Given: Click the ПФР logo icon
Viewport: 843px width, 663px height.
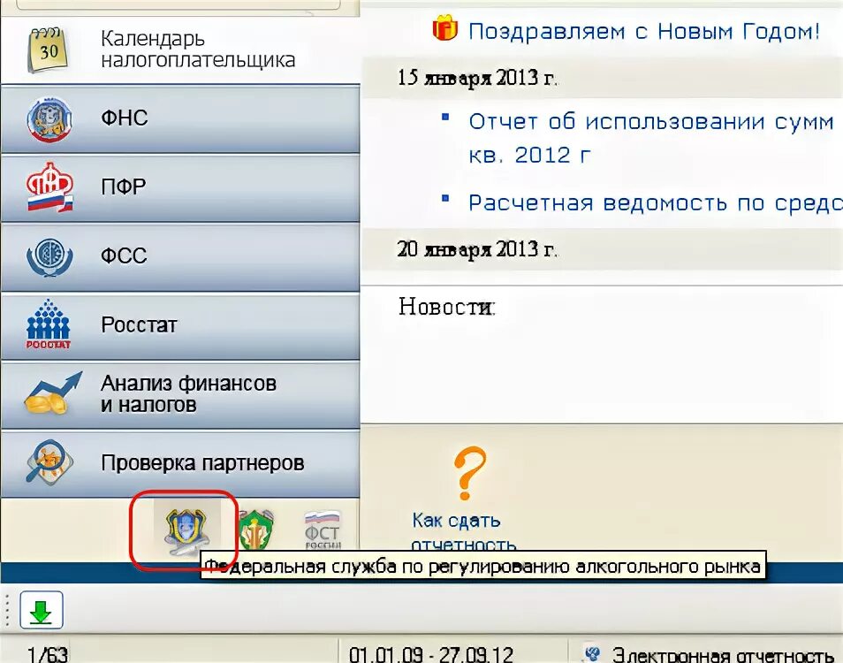Looking at the screenshot, I should pos(49,187).
